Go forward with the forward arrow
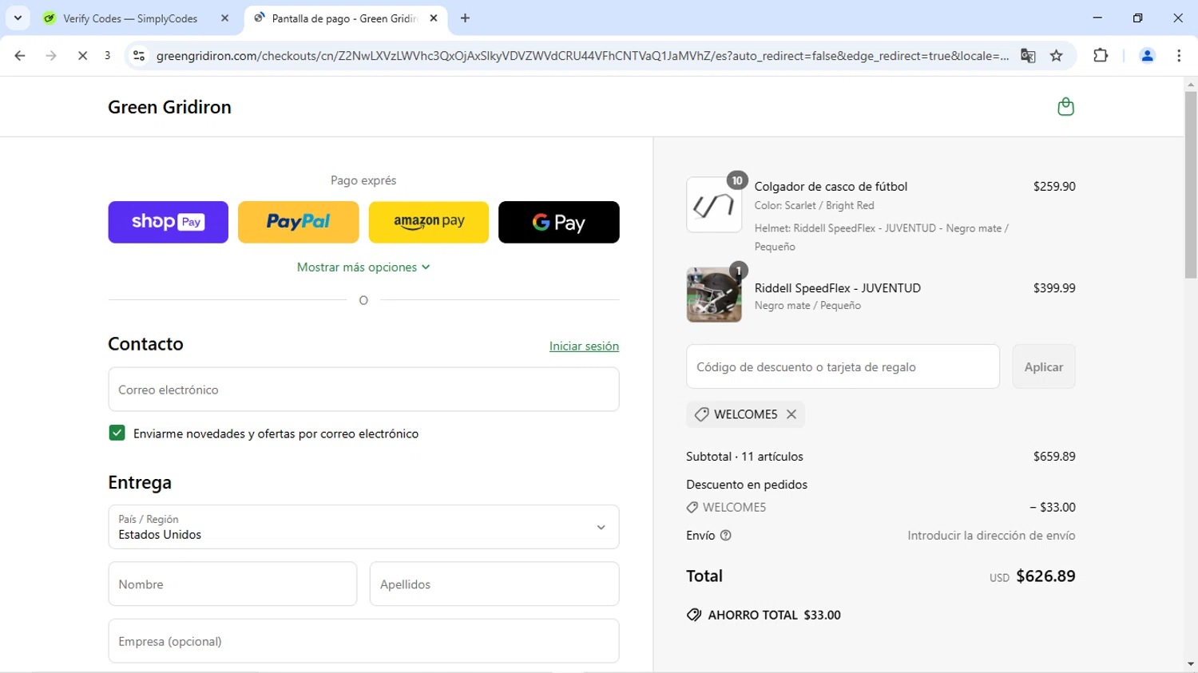 pyautogui.click(x=51, y=56)
